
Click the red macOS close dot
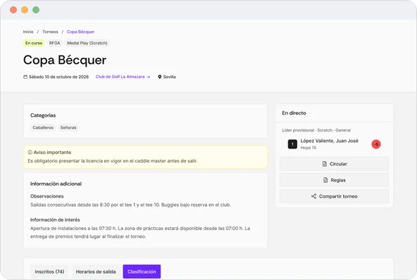(13, 10)
